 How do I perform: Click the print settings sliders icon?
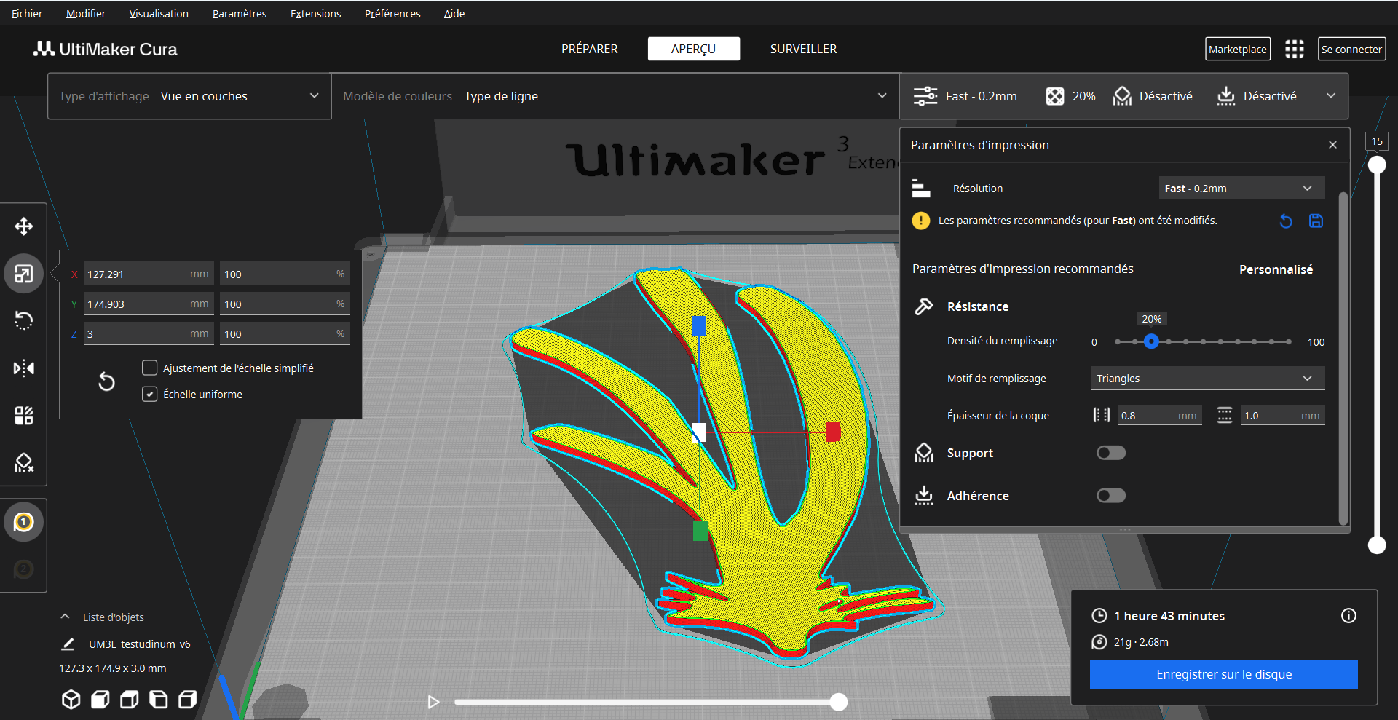925,96
